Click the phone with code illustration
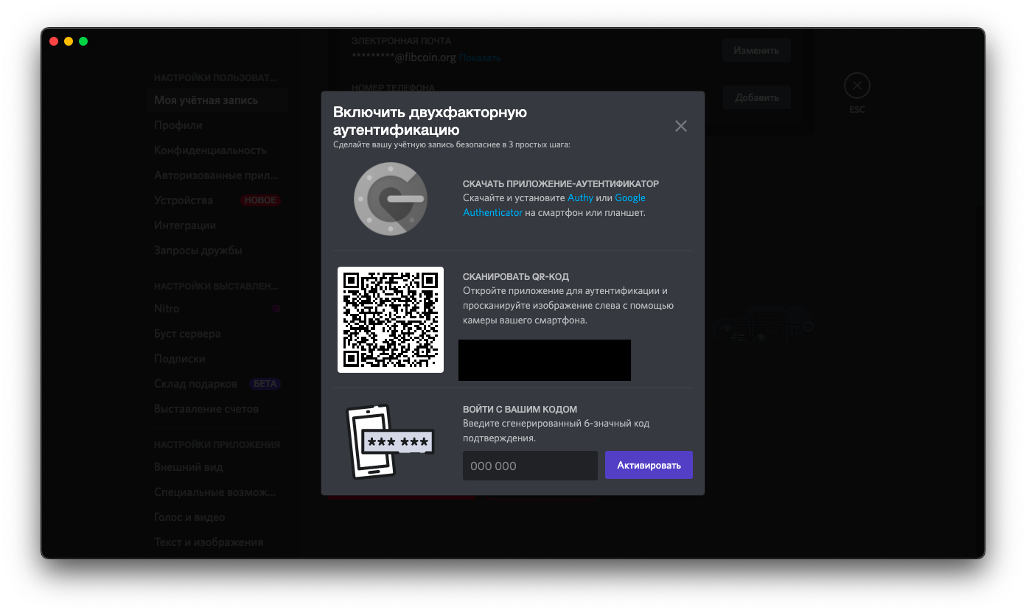The height and width of the screenshot is (613, 1026). click(390, 442)
